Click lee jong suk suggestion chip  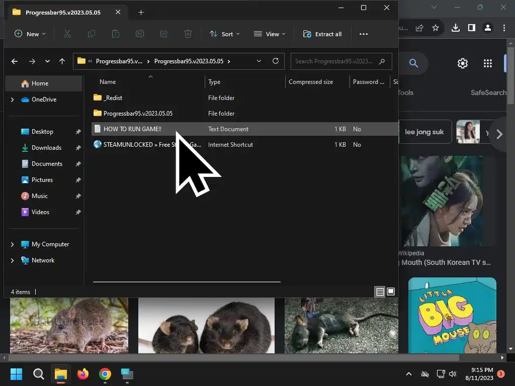point(425,132)
